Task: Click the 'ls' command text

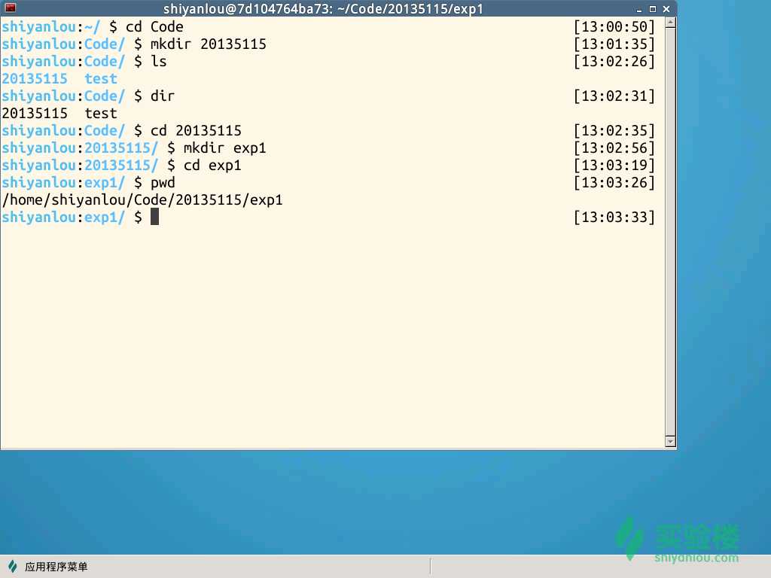Action: [158, 62]
